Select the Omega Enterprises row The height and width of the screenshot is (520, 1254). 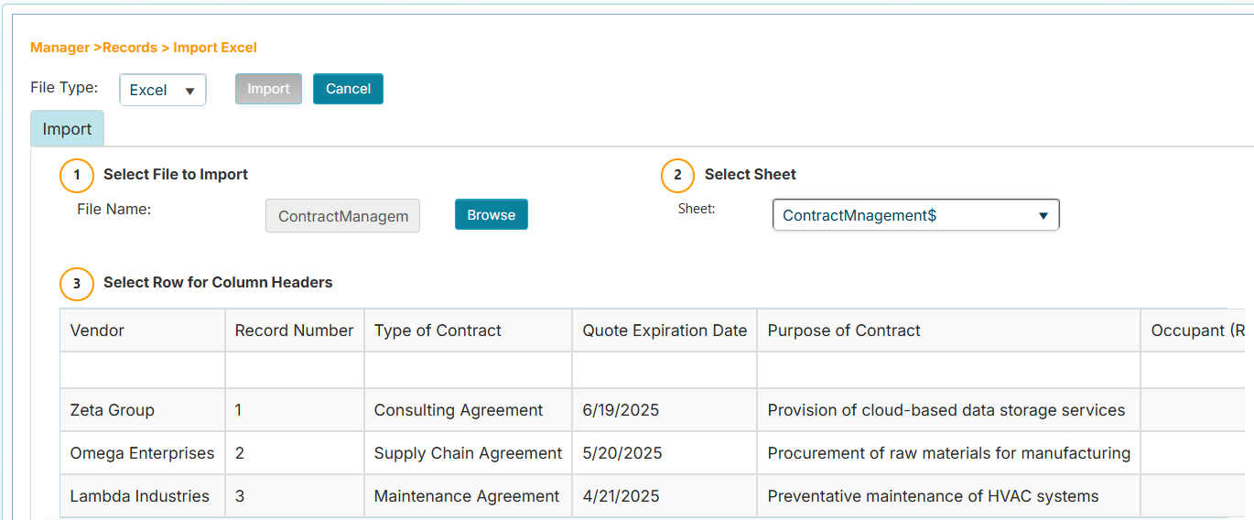(x=142, y=453)
